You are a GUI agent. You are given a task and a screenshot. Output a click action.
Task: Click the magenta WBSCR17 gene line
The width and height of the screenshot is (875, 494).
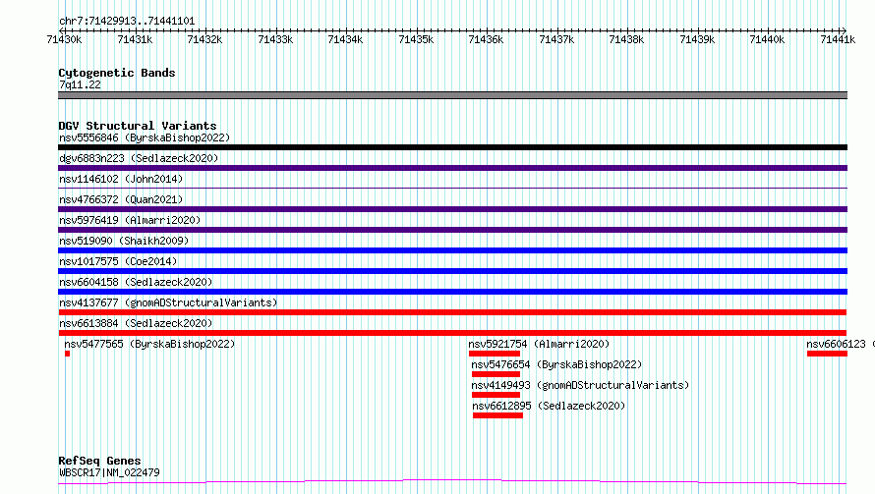click(452, 482)
